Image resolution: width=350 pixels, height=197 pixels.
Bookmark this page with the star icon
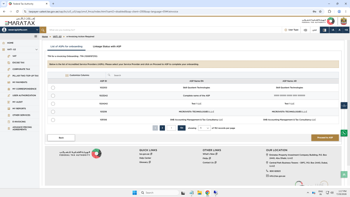tap(320, 11)
